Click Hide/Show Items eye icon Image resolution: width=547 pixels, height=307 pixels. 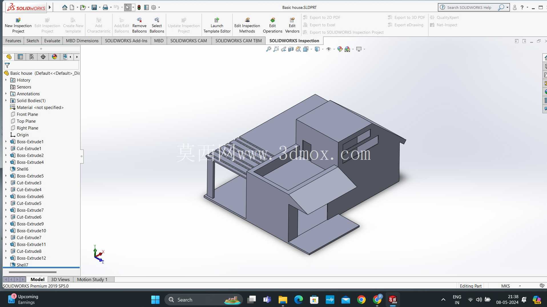[329, 49]
